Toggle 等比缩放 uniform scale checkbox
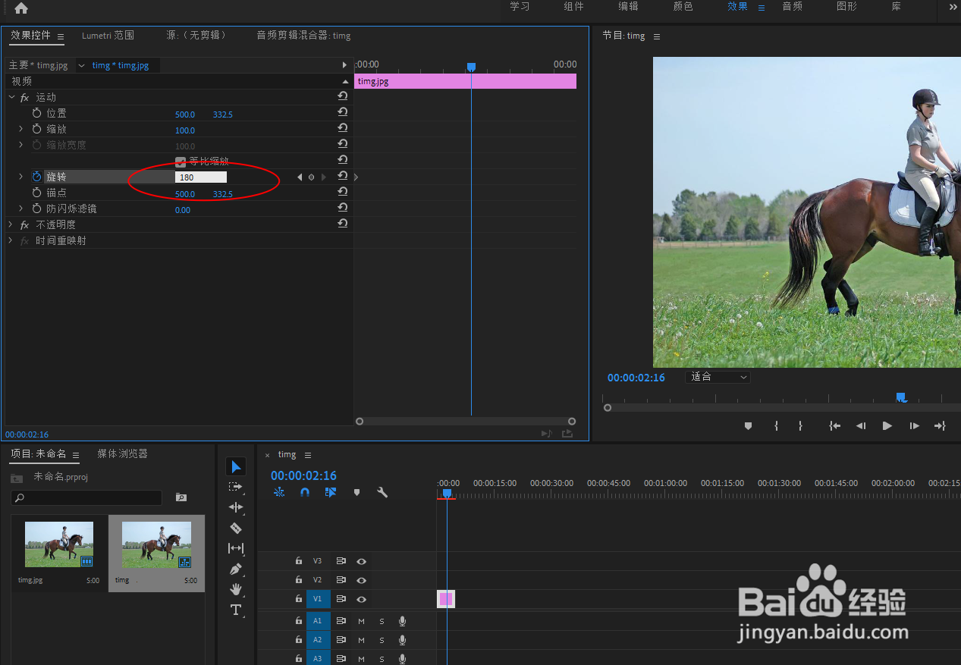The width and height of the screenshot is (961, 665). pyautogui.click(x=181, y=162)
